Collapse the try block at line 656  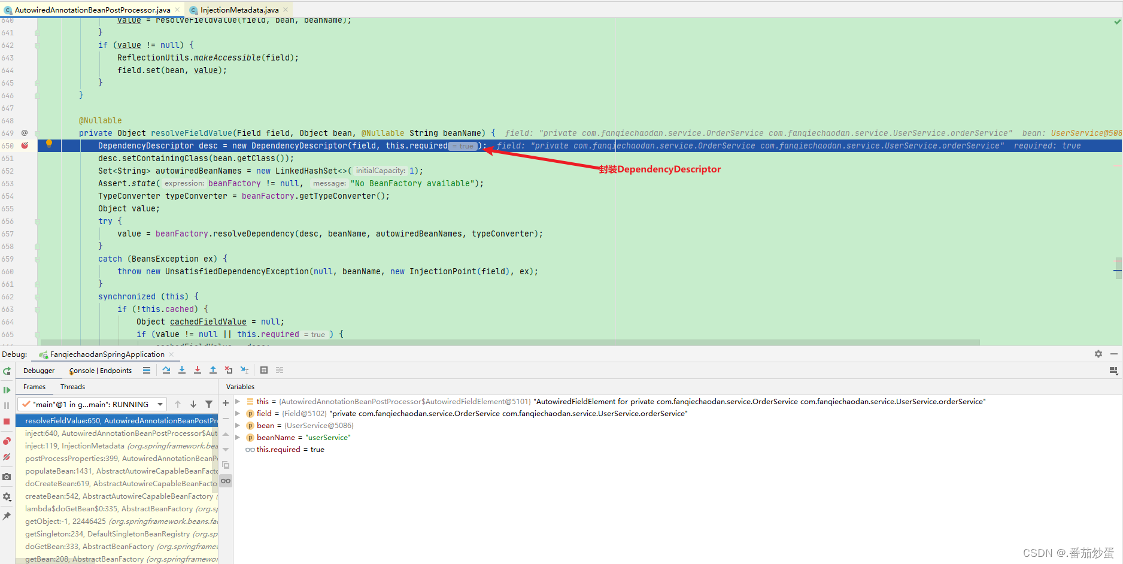(x=37, y=221)
